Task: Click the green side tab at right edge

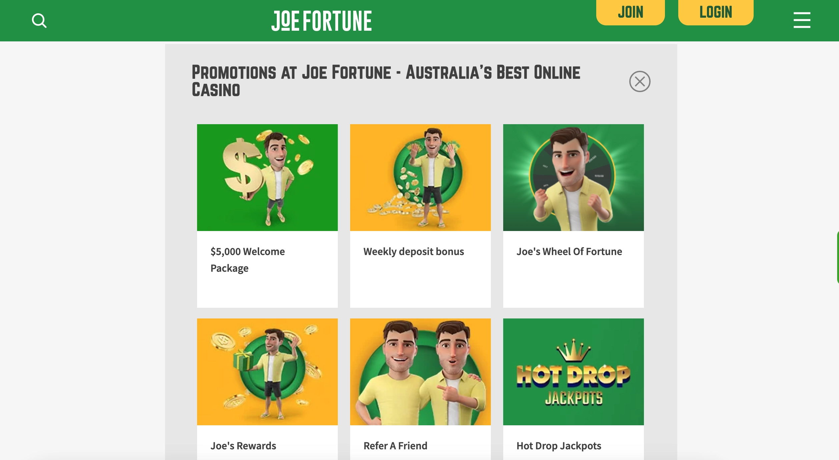Action: [837, 257]
